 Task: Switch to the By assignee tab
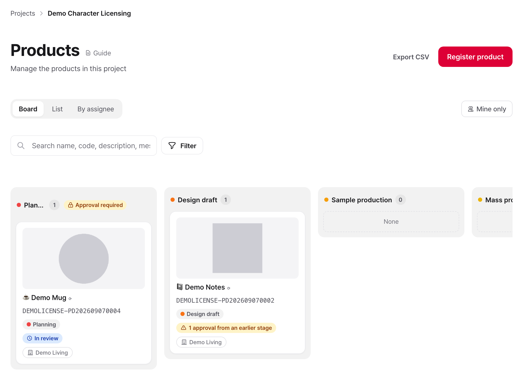pyautogui.click(x=96, y=109)
